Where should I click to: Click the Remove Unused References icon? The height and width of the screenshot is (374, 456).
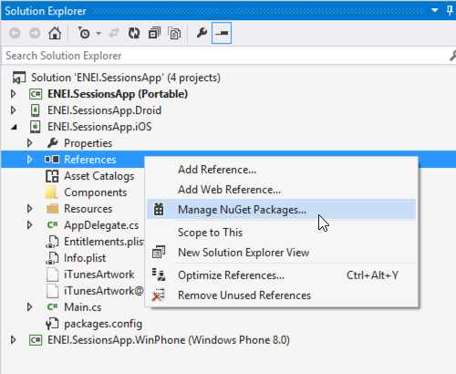pyautogui.click(x=158, y=295)
